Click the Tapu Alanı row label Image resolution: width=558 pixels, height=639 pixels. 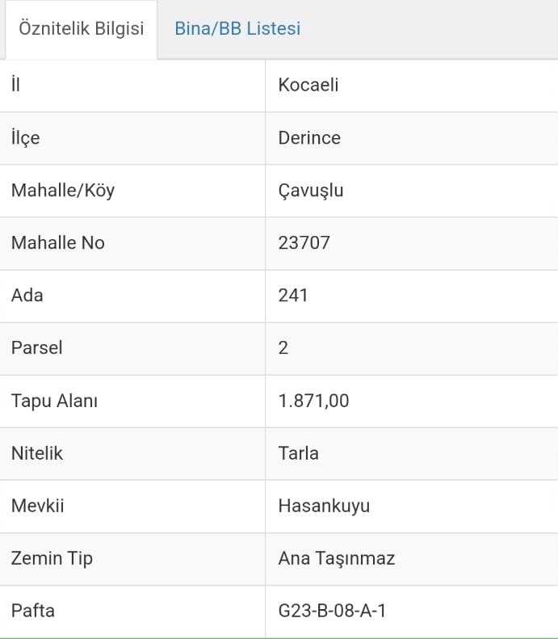click(x=54, y=401)
